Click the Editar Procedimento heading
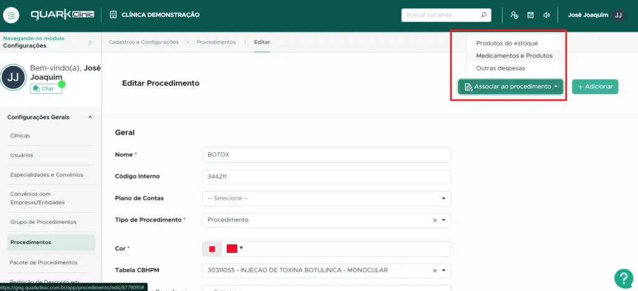638x291 pixels. pyautogui.click(x=161, y=83)
